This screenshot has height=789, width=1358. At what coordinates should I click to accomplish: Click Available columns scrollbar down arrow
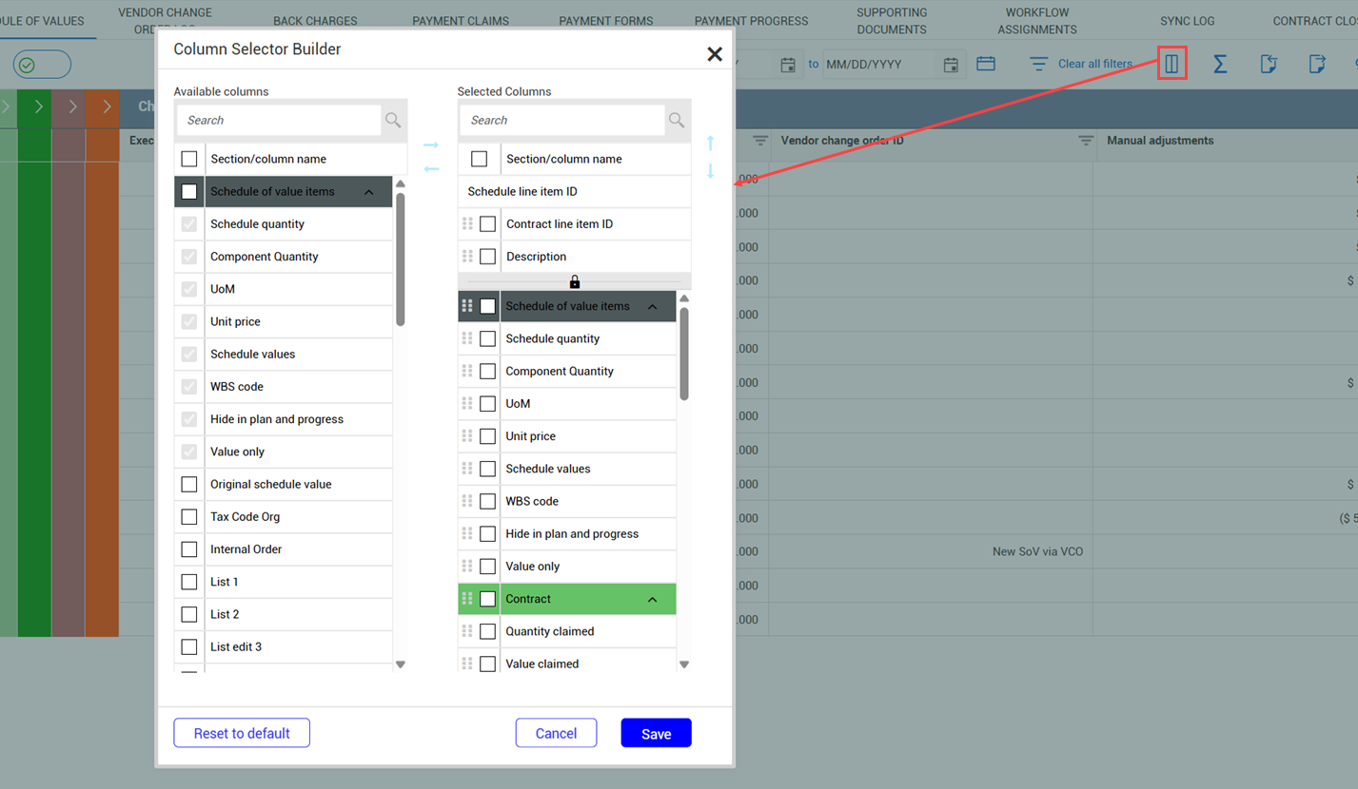pos(401,664)
